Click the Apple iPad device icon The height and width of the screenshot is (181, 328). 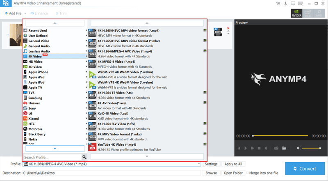click(25, 77)
